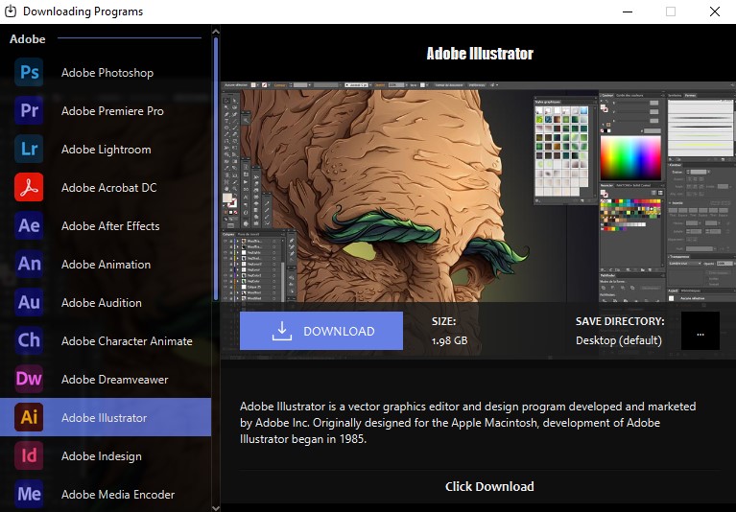Click the InDesign Id icon

[30, 456]
